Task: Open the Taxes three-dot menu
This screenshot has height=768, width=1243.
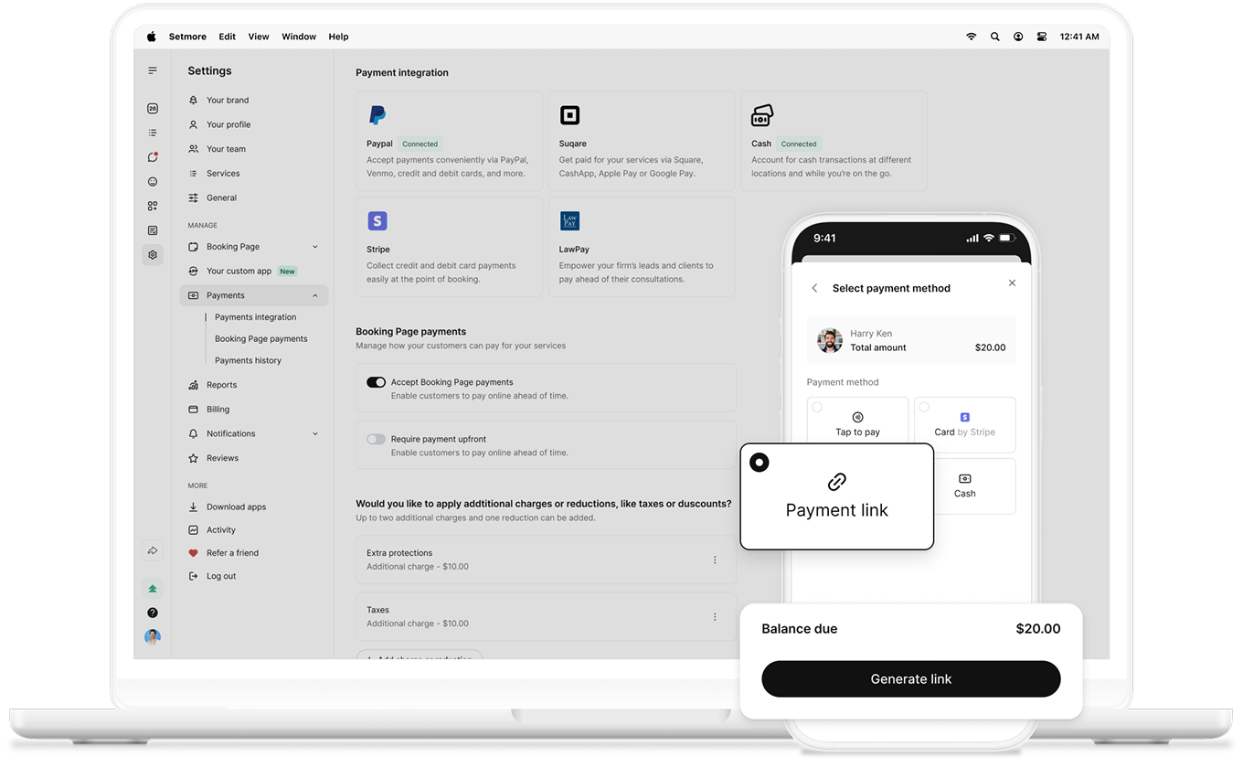Action: click(x=715, y=616)
